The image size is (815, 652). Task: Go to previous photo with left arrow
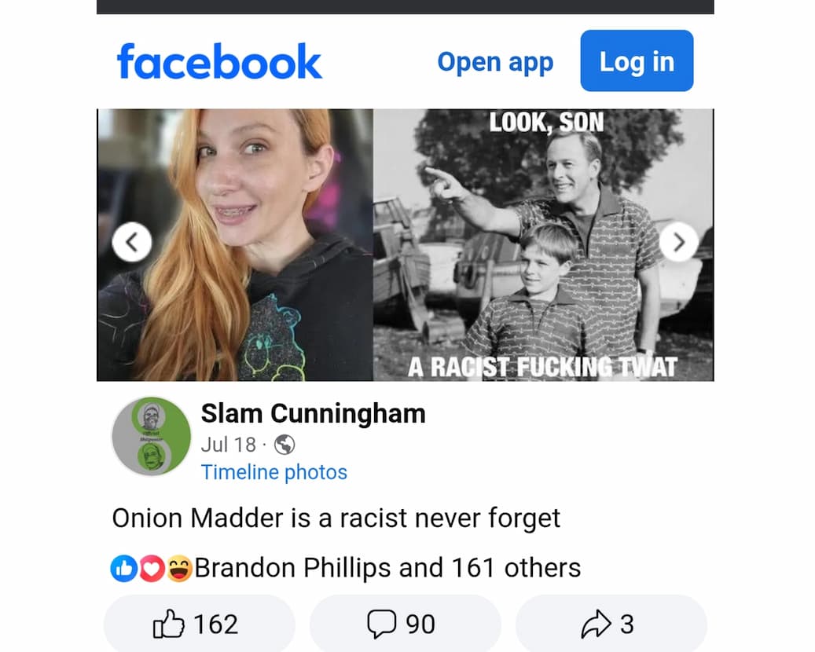coord(132,243)
